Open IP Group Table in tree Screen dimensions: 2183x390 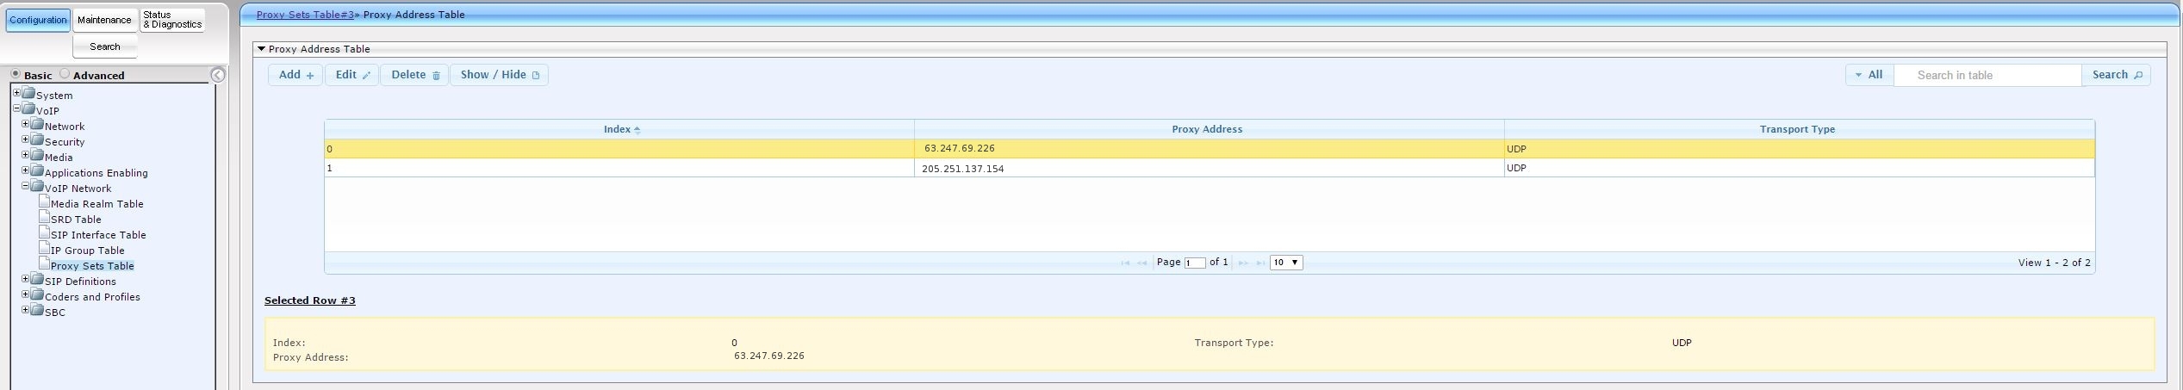click(x=88, y=251)
